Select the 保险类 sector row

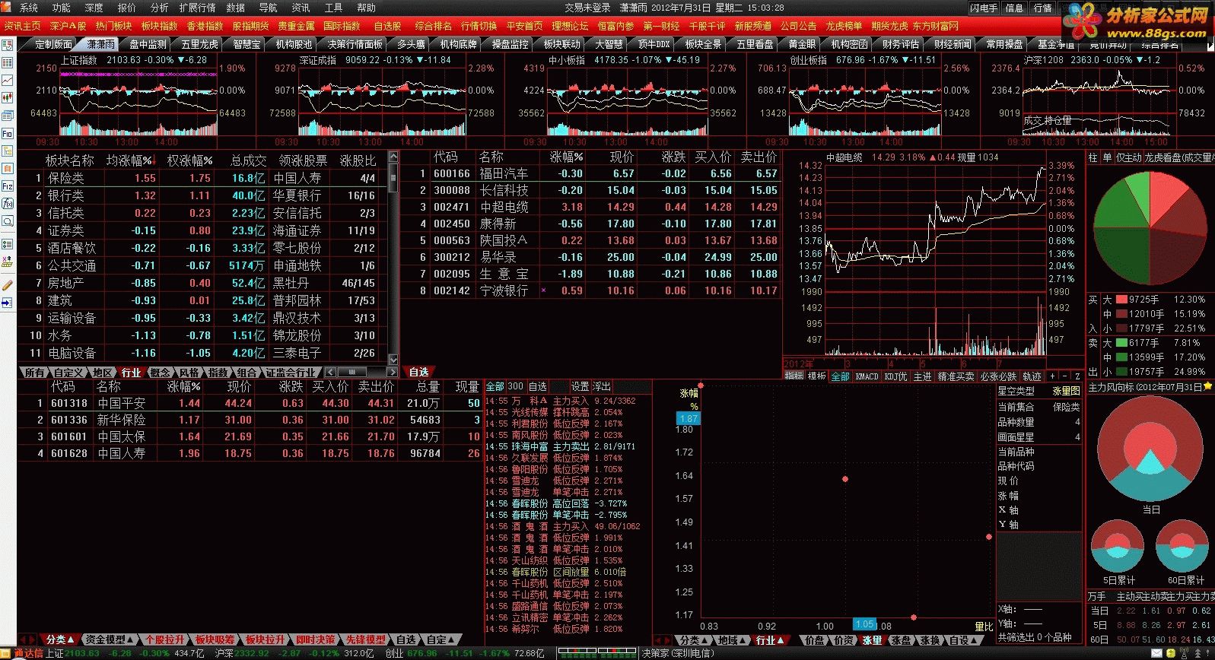pyautogui.click(x=203, y=178)
